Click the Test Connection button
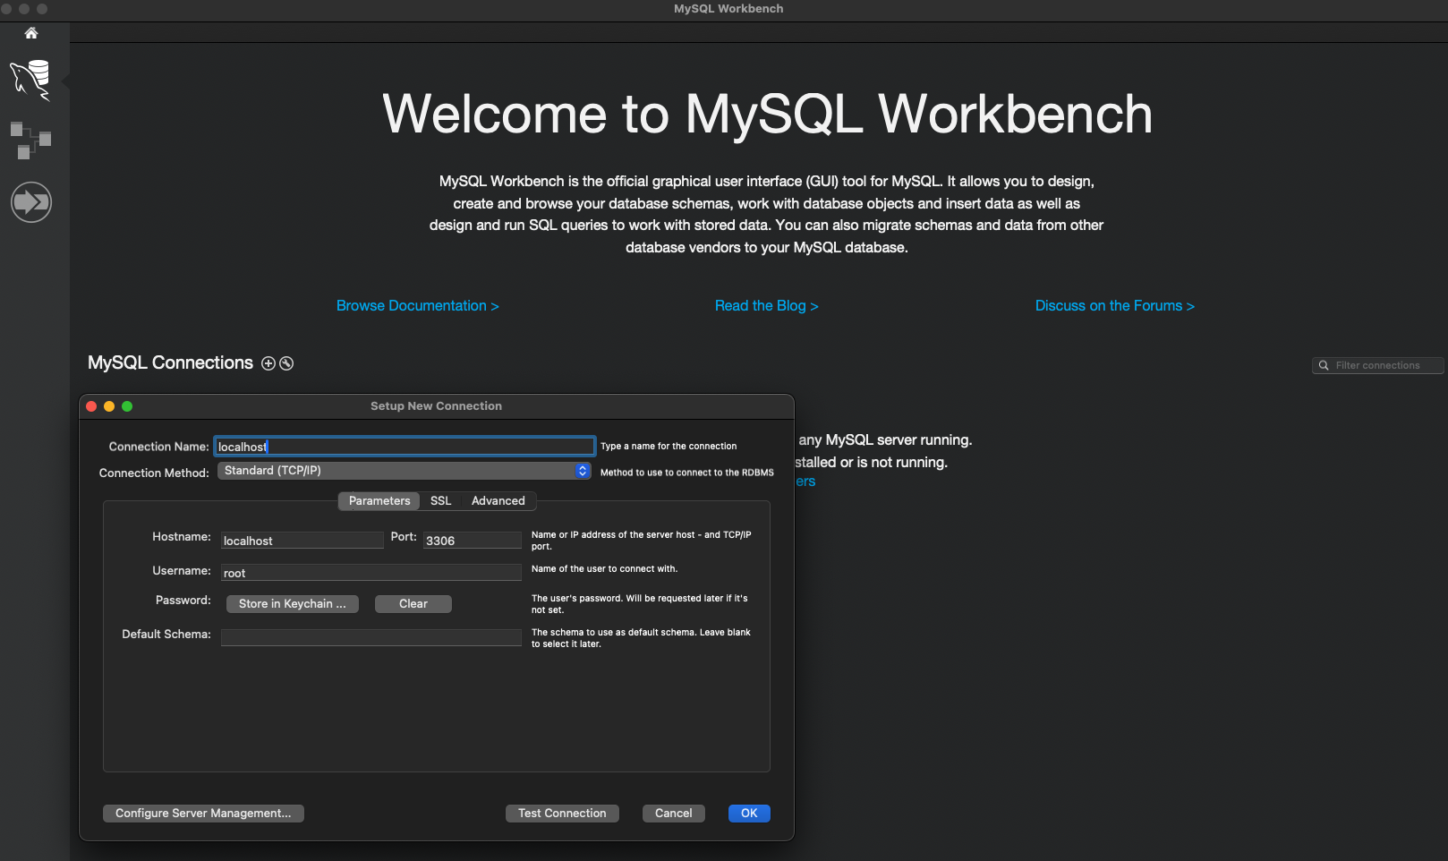Screen dimensions: 1448x861 point(562,814)
